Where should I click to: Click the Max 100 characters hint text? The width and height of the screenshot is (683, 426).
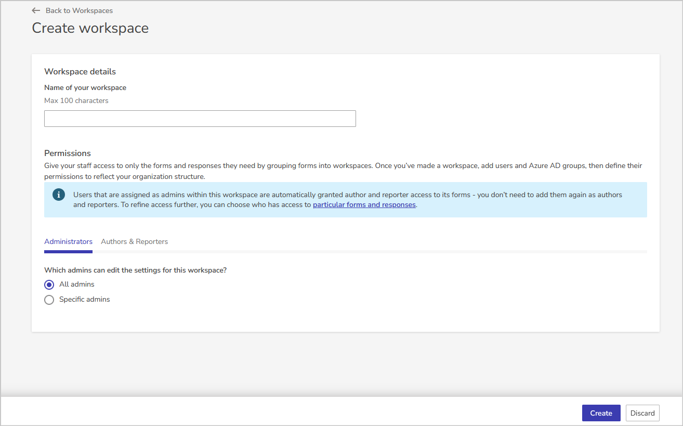(x=76, y=100)
